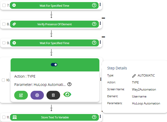Toggle the green eye visibility icon
Image resolution: width=167 pixels, height=122 pixels.
(67, 95)
